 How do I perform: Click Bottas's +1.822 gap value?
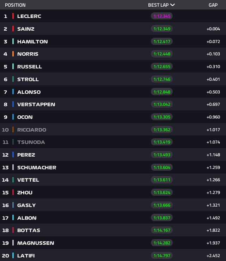(213, 230)
